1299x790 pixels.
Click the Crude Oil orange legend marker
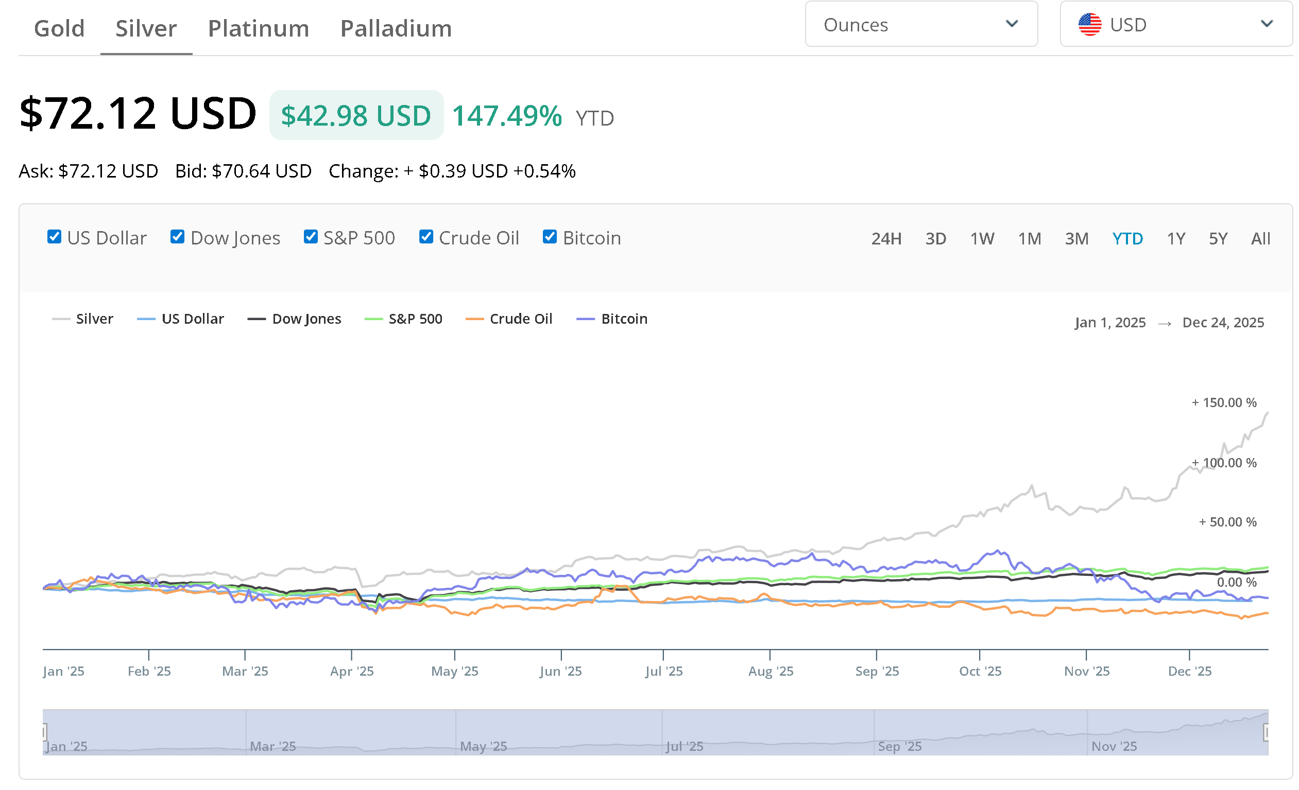474,319
